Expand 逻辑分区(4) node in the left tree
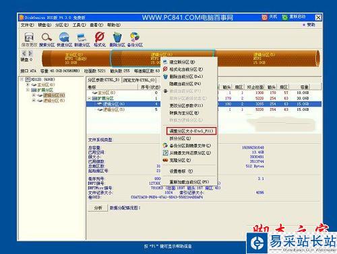Screen dimensions: 337x254 (x=34, y=95)
